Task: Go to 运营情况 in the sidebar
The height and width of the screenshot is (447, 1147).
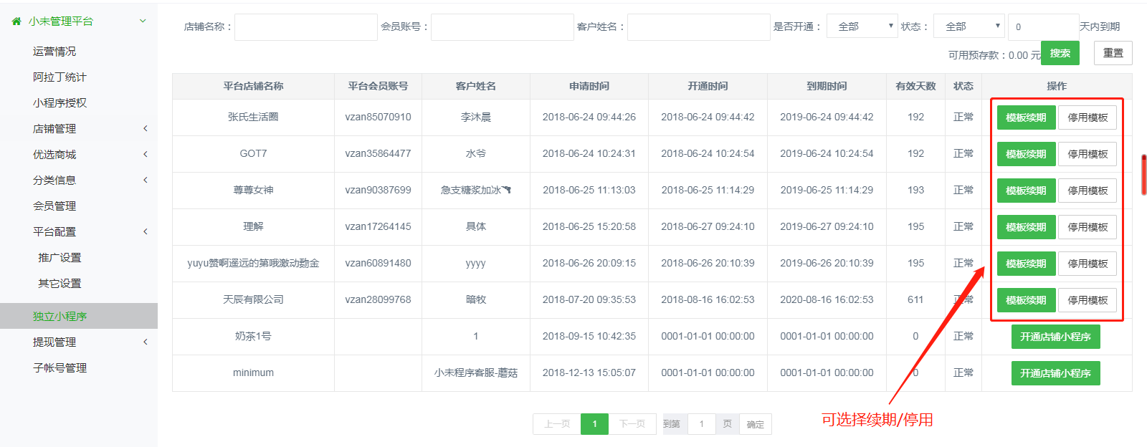Action: 54,52
